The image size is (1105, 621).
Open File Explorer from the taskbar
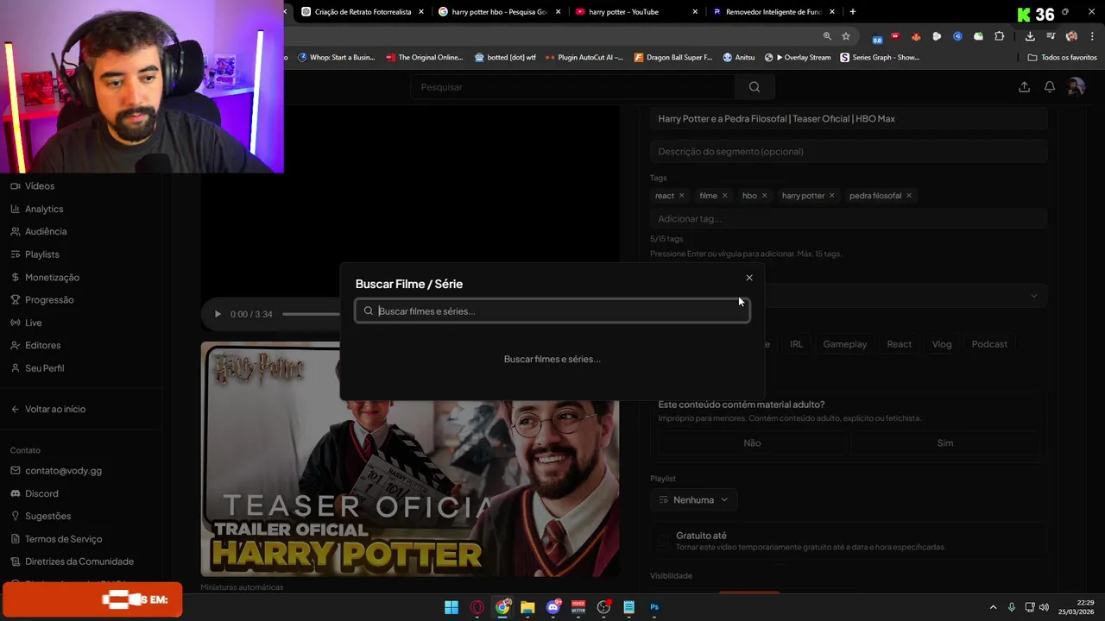tap(527, 607)
